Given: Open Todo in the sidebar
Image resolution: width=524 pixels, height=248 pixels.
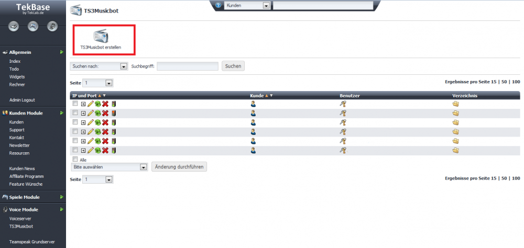Looking at the screenshot, I should pos(14,69).
